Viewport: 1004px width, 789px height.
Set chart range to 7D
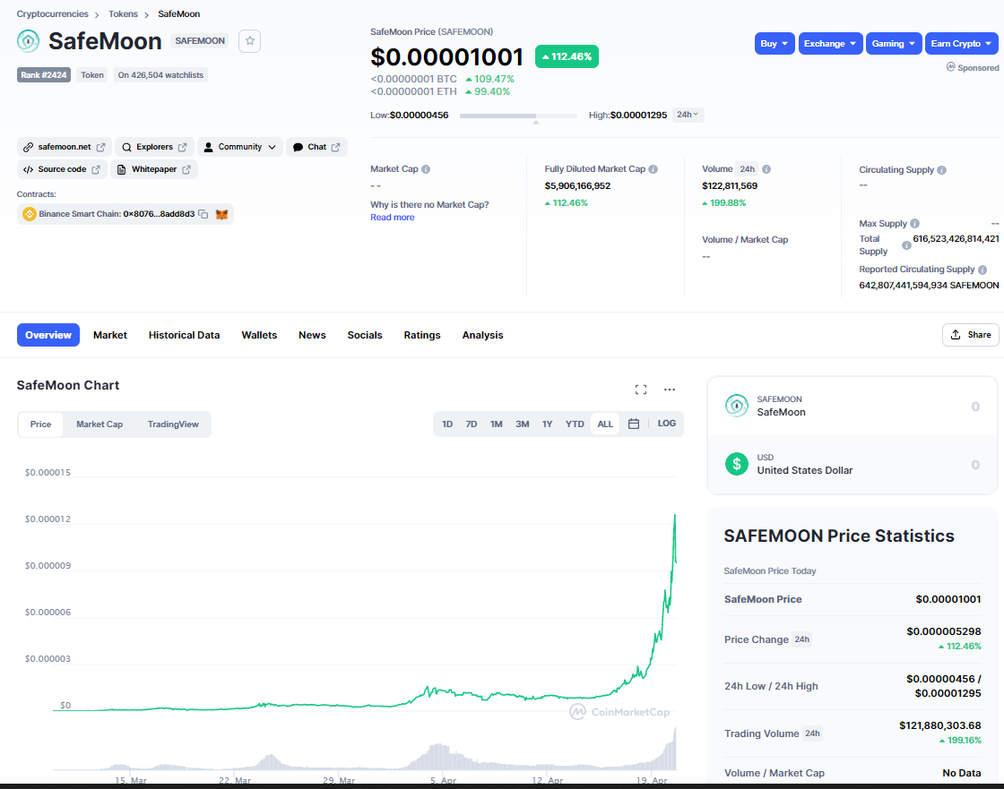pos(472,424)
